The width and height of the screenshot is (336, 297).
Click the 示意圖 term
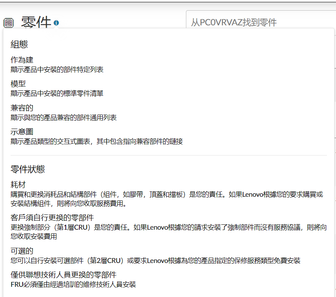click(x=22, y=132)
